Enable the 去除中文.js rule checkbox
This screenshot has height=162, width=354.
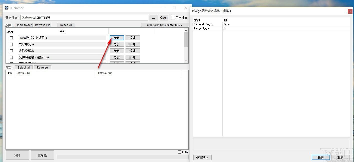[11, 44]
